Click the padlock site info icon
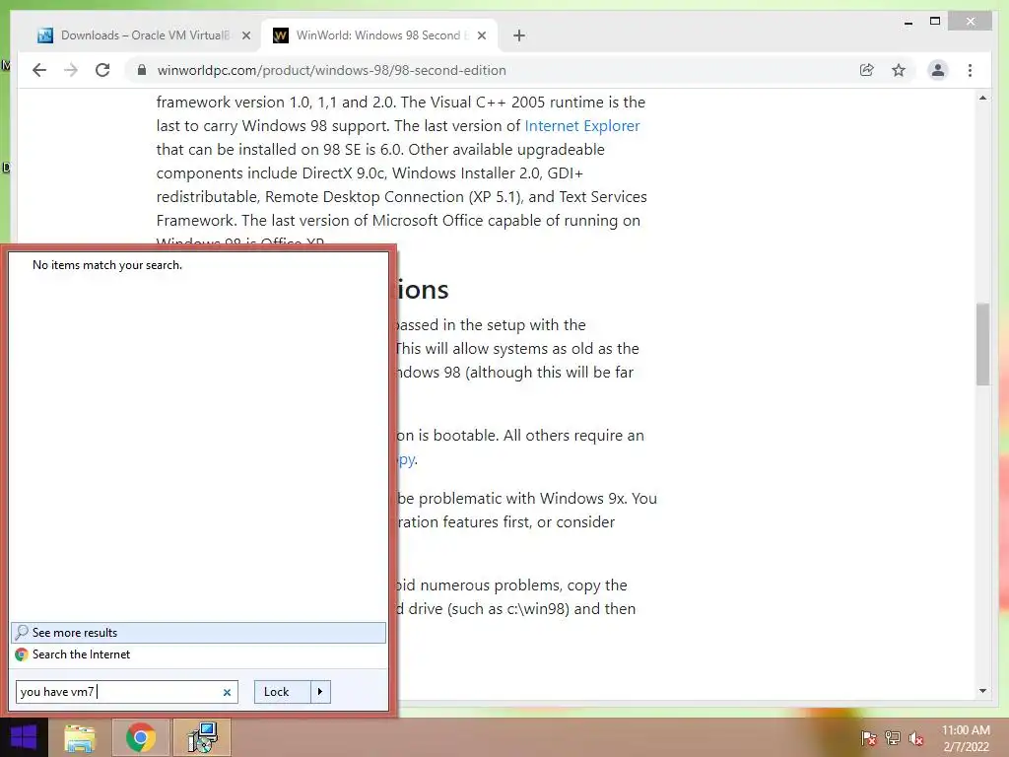1009x757 pixels. pos(142,70)
